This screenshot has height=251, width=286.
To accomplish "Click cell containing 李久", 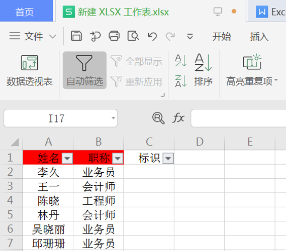I will point(48,172).
